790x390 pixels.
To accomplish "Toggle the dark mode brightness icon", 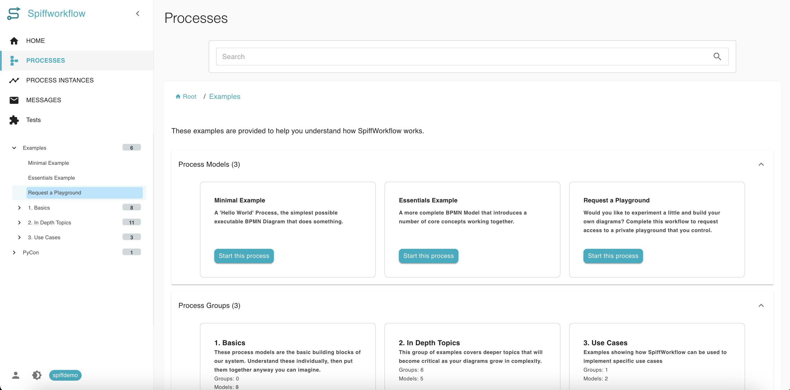I will 37,375.
